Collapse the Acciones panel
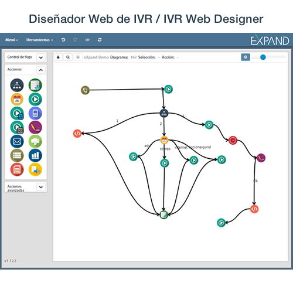The width and height of the screenshot is (293, 293). click(41, 70)
